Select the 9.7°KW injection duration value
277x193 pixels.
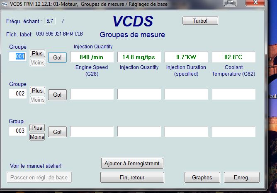coord(186,57)
